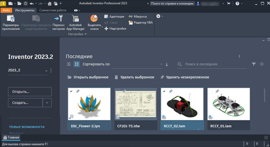Click the Создать... button
Viewport: 270px width, 147px height.
coord(25,103)
